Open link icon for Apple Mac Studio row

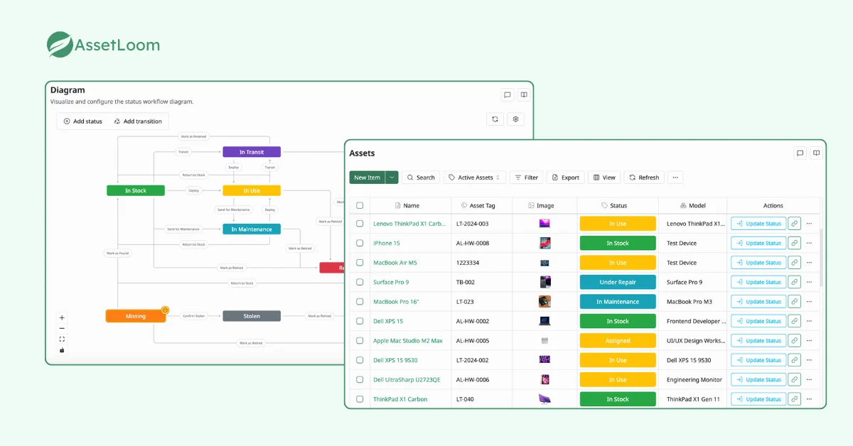click(x=795, y=341)
